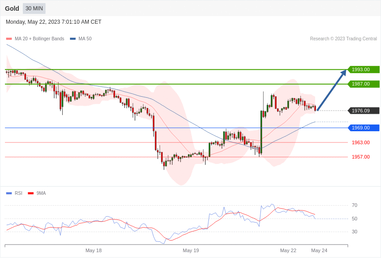Click the 1969.00 blue pivot label

click(364, 128)
